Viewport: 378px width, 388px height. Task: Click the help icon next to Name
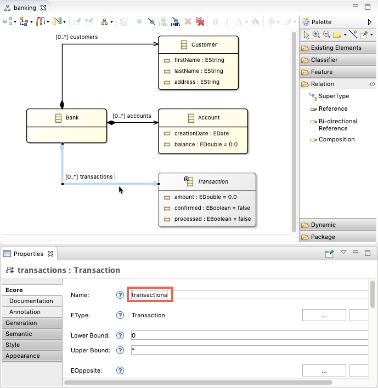(x=120, y=295)
